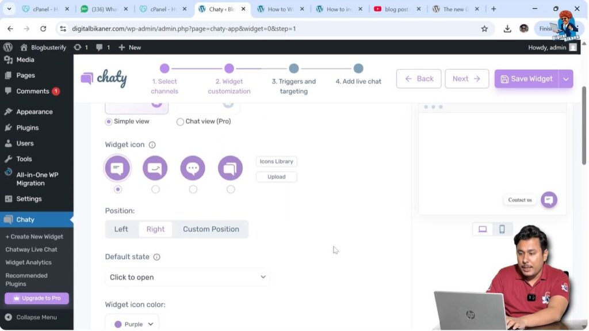Viewport: 589px width, 331px height.
Task: Open the tab search dropdown arrow
Action: pyautogui.click(x=9, y=9)
